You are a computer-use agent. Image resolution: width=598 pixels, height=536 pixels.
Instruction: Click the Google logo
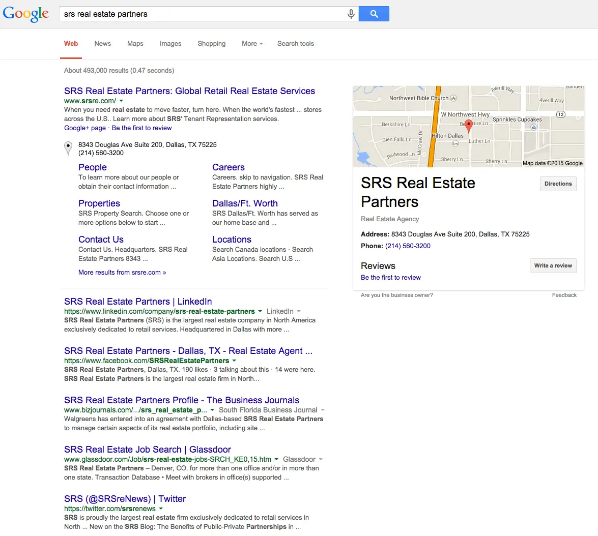[26, 14]
